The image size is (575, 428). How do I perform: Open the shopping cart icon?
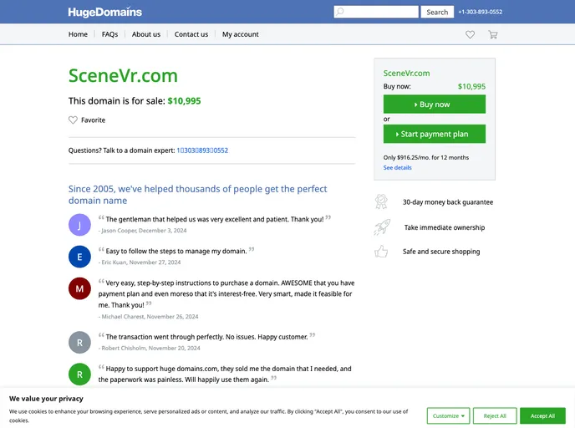493,34
